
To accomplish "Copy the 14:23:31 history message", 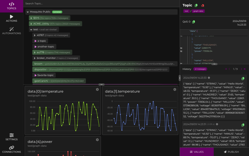I will 243,125.
